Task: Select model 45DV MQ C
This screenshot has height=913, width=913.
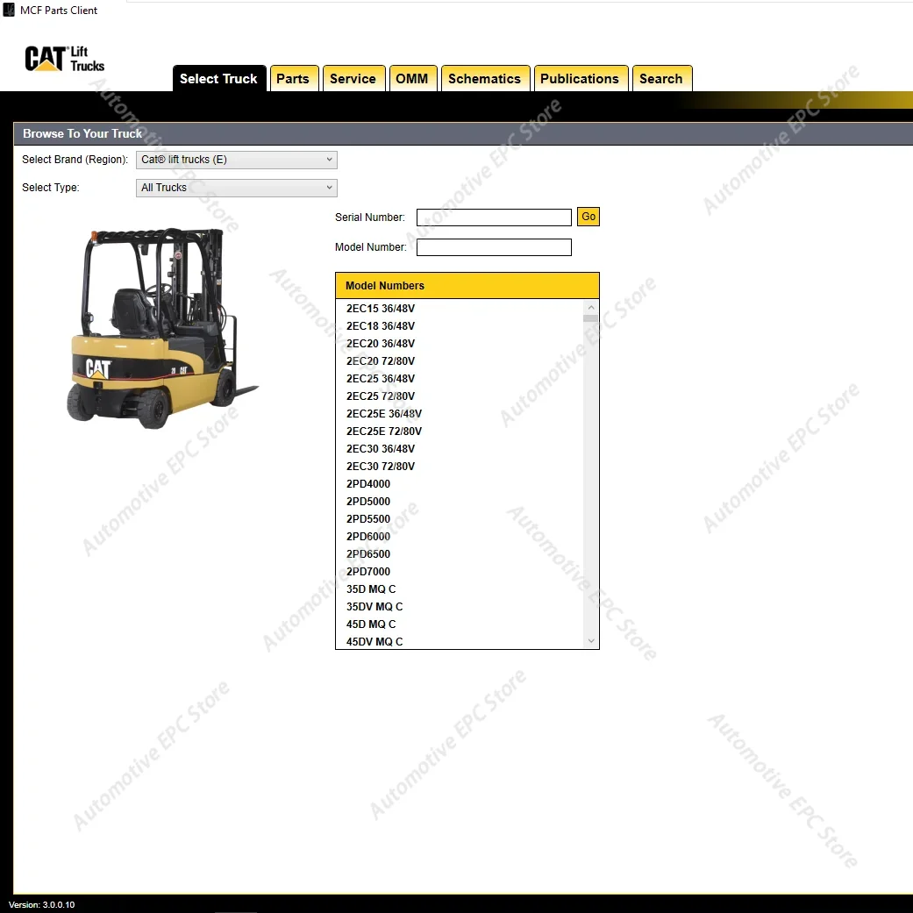Action: click(374, 642)
